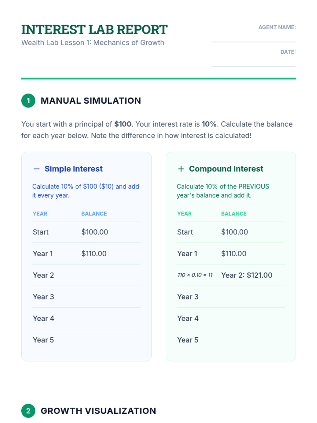Click the Simple Interest Year 4 balance blank
This screenshot has height=423, width=317.
110,319
